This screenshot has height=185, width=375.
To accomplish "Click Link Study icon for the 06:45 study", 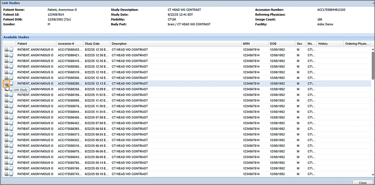I will [6, 146].
